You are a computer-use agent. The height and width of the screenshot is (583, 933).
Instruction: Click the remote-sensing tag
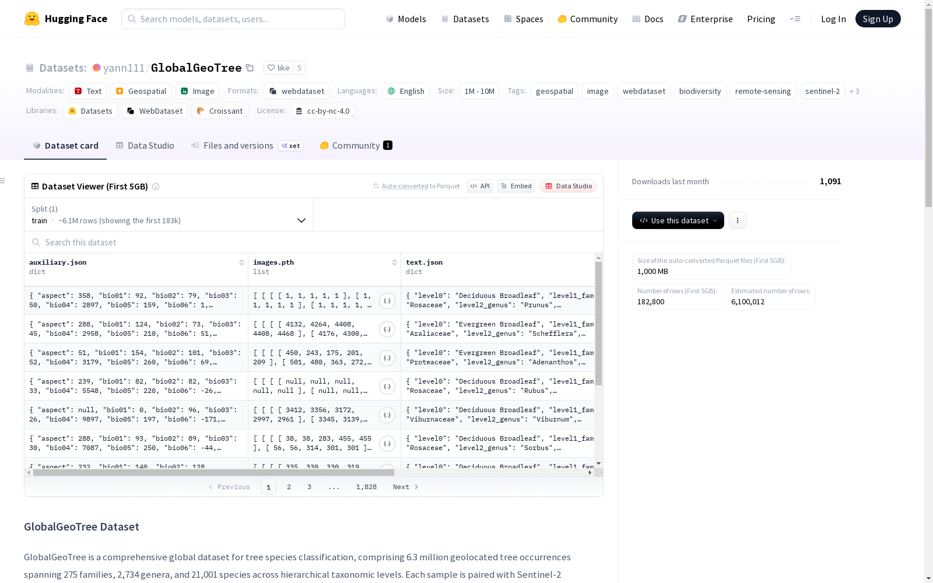[x=763, y=91]
